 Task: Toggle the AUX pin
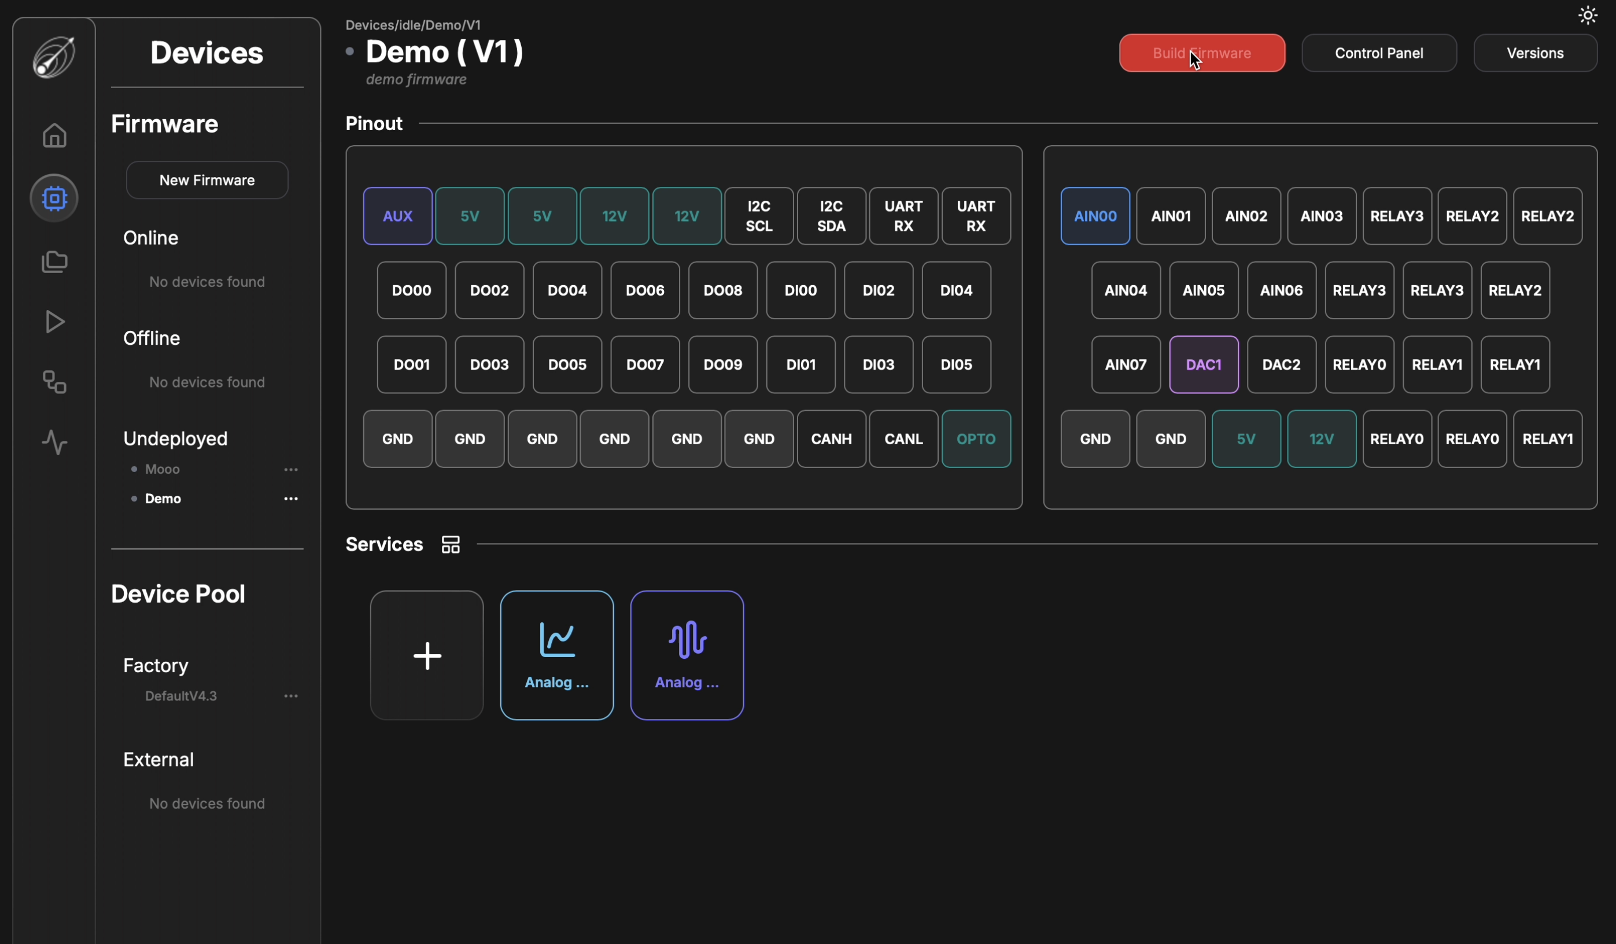point(397,216)
